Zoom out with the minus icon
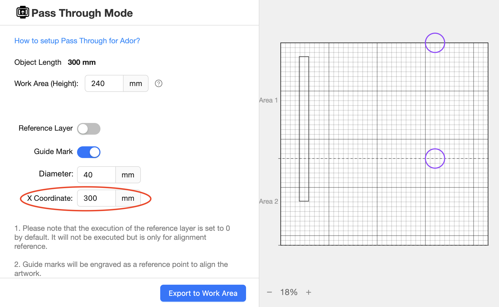Image resolution: width=499 pixels, height=307 pixels. click(269, 292)
